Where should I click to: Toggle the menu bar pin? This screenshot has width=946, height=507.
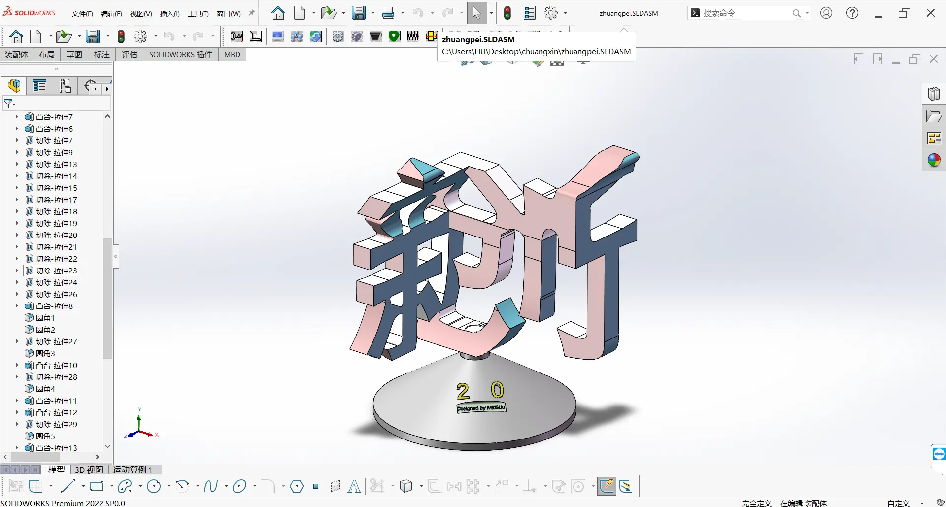pyautogui.click(x=252, y=13)
